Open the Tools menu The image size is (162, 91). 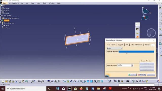click(45, 3)
